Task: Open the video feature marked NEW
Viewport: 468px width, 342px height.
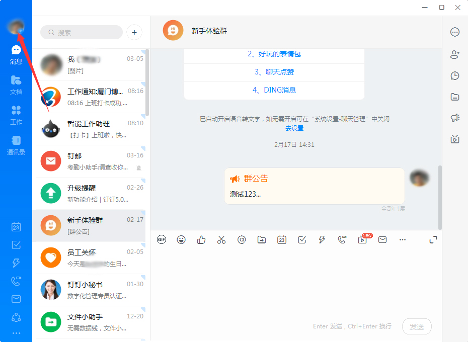Action: coord(363,240)
